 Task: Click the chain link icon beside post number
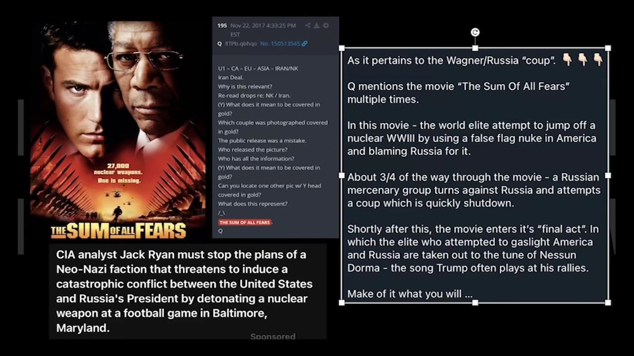click(x=305, y=44)
